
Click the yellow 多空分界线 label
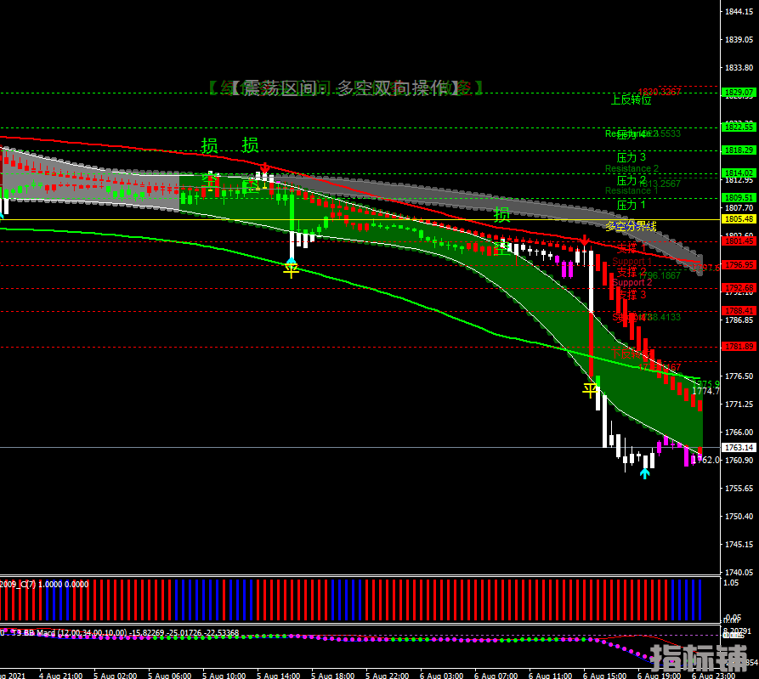coord(631,226)
